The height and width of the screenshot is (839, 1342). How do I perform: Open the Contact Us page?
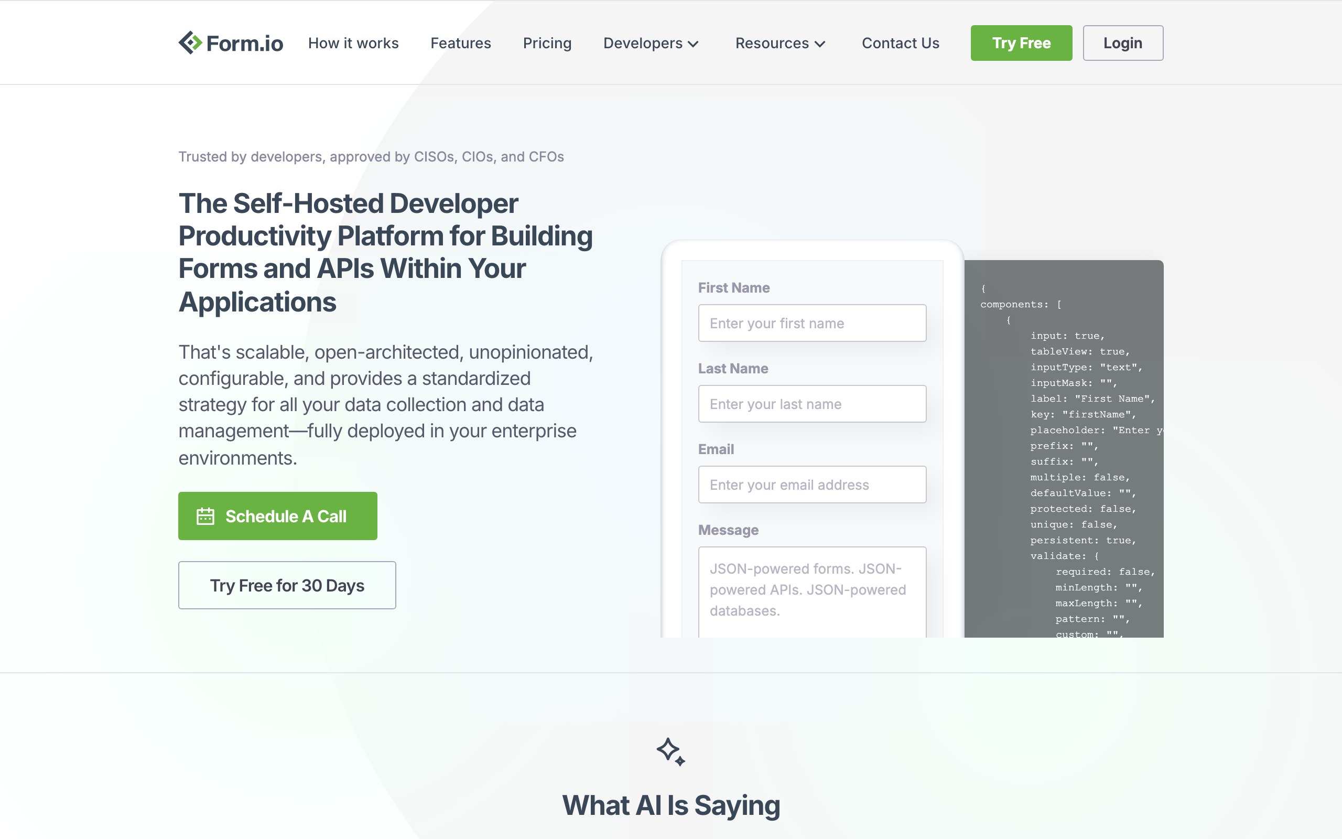[x=900, y=44]
